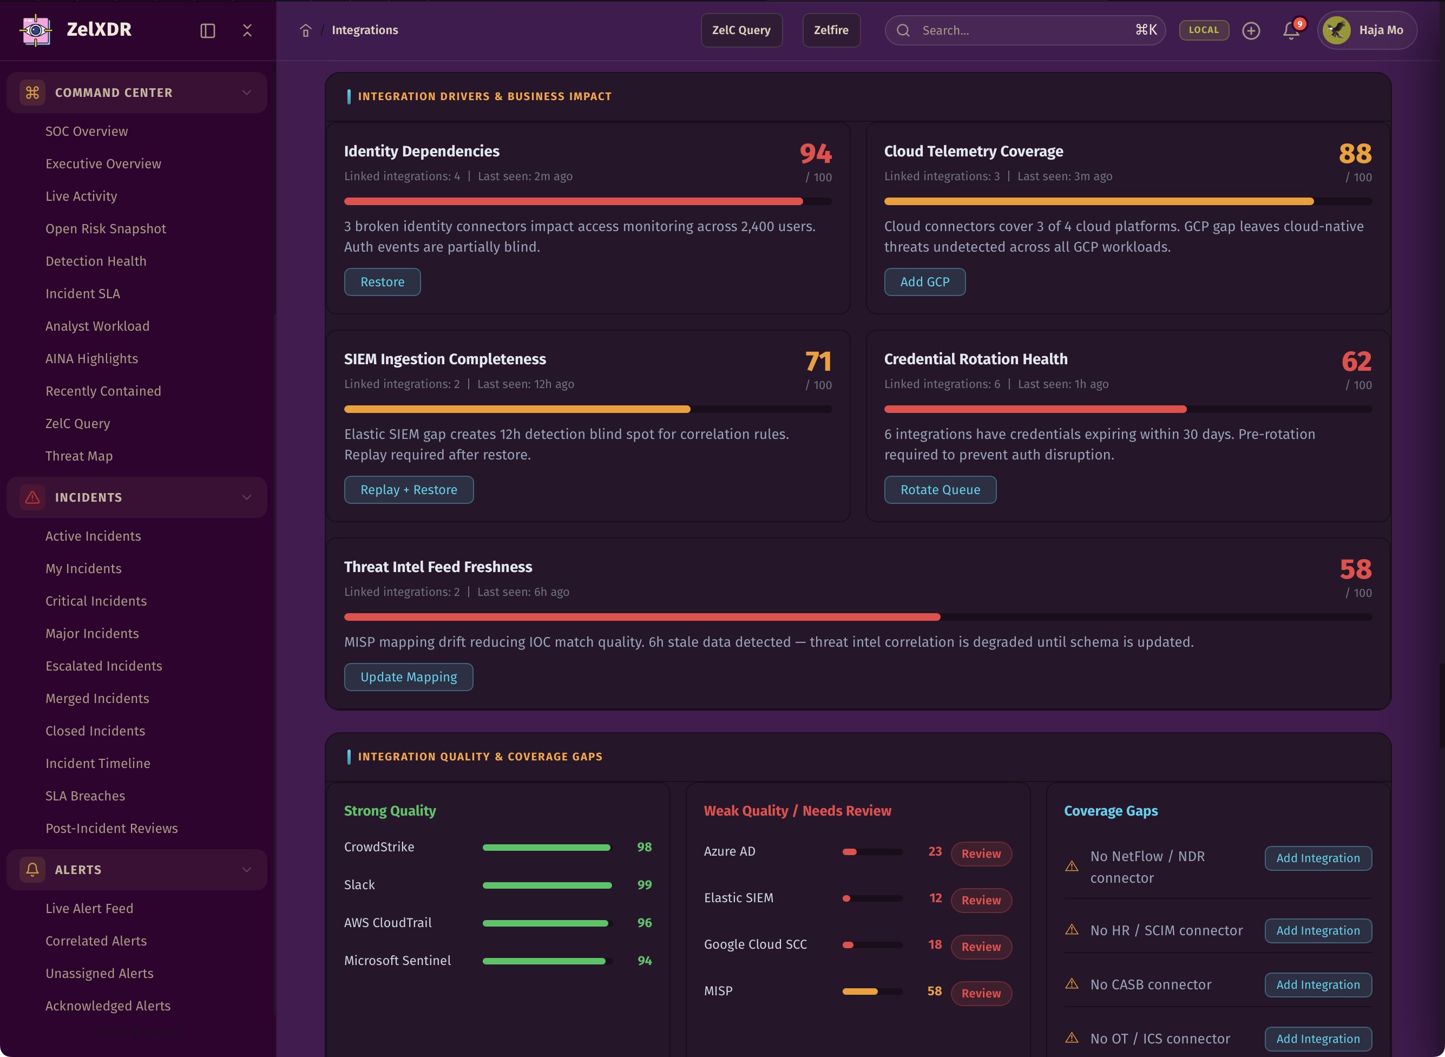The width and height of the screenshot is (1445, 1057).
Task: Toggle the sidebar panel layout icon
Action: tap(207, 31)
